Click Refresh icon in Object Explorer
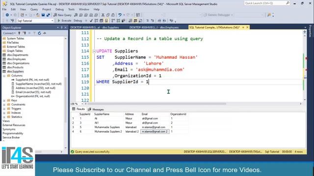 39,33
